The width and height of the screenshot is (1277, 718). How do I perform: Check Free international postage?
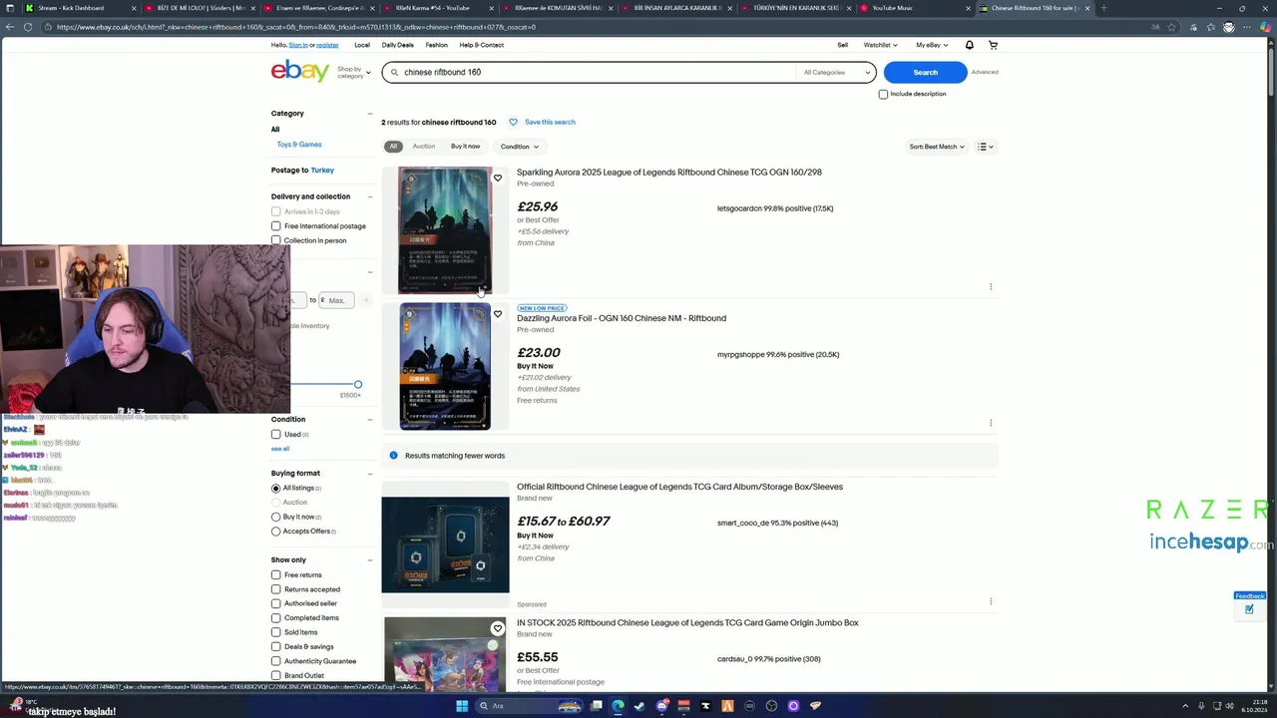point(276,225)
